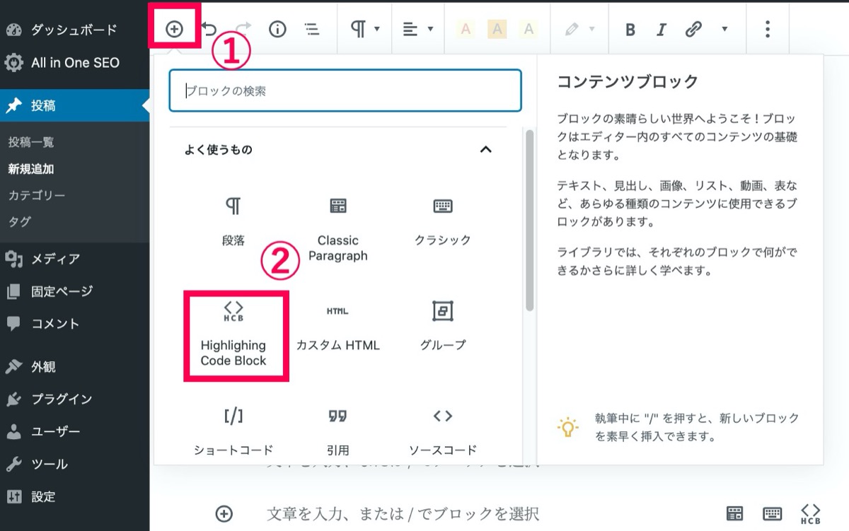Open All in One SEO menu
Image resolution: width=849 pixels, height=531 pixels.
[x=74, y=62]
